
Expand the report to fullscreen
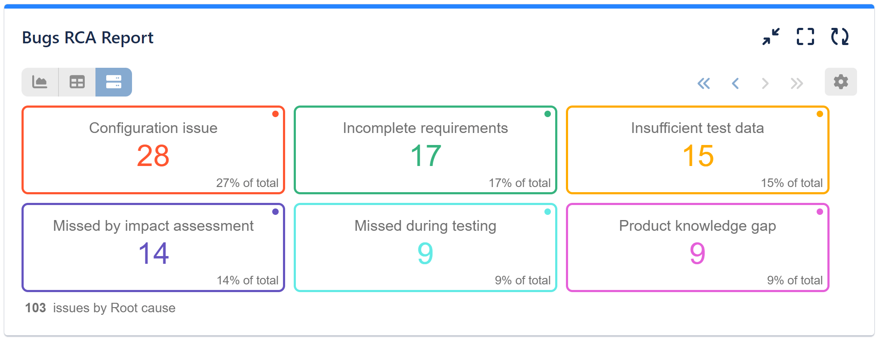[805, 37]
